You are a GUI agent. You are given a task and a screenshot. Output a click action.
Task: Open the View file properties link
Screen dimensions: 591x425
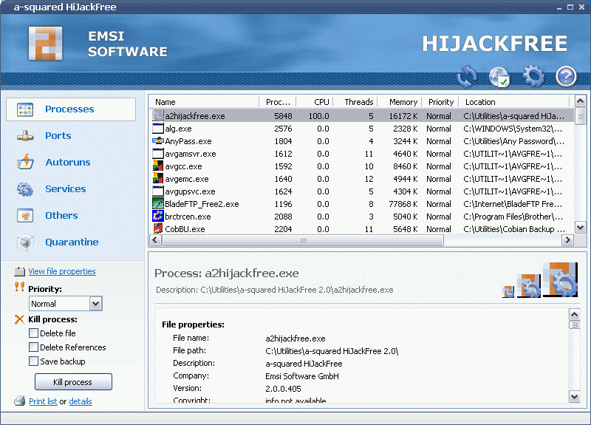pos(62,271)
